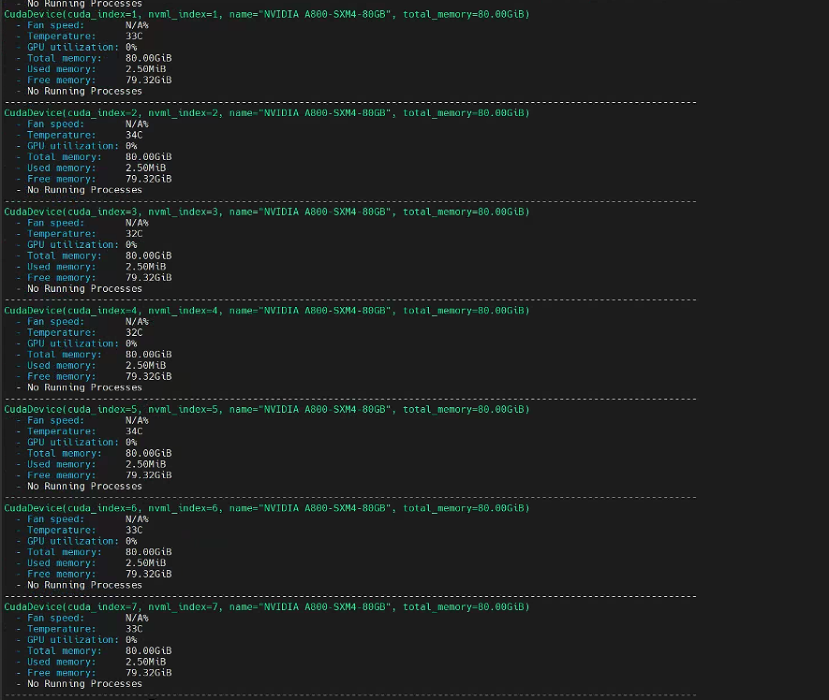Click the CudaDevice cuda_index=2 header line
The width and height of the screenshot is (829, 700).
point(266,113)
